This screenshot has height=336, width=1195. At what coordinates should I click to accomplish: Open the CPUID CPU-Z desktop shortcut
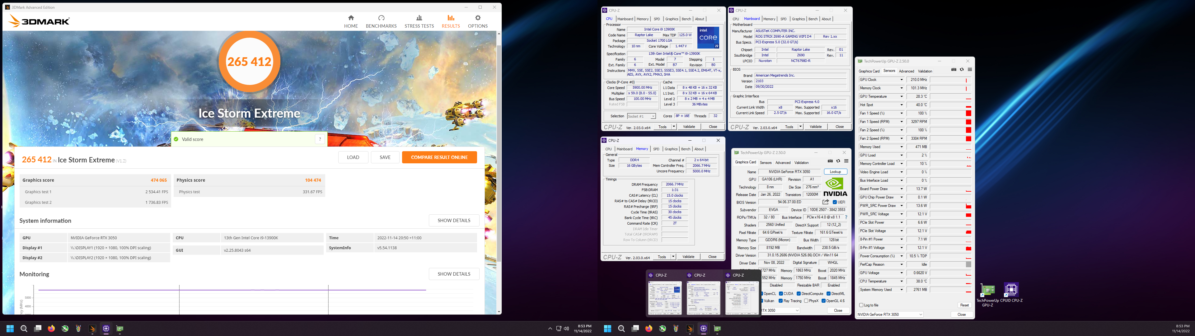tap(1011, 293)
